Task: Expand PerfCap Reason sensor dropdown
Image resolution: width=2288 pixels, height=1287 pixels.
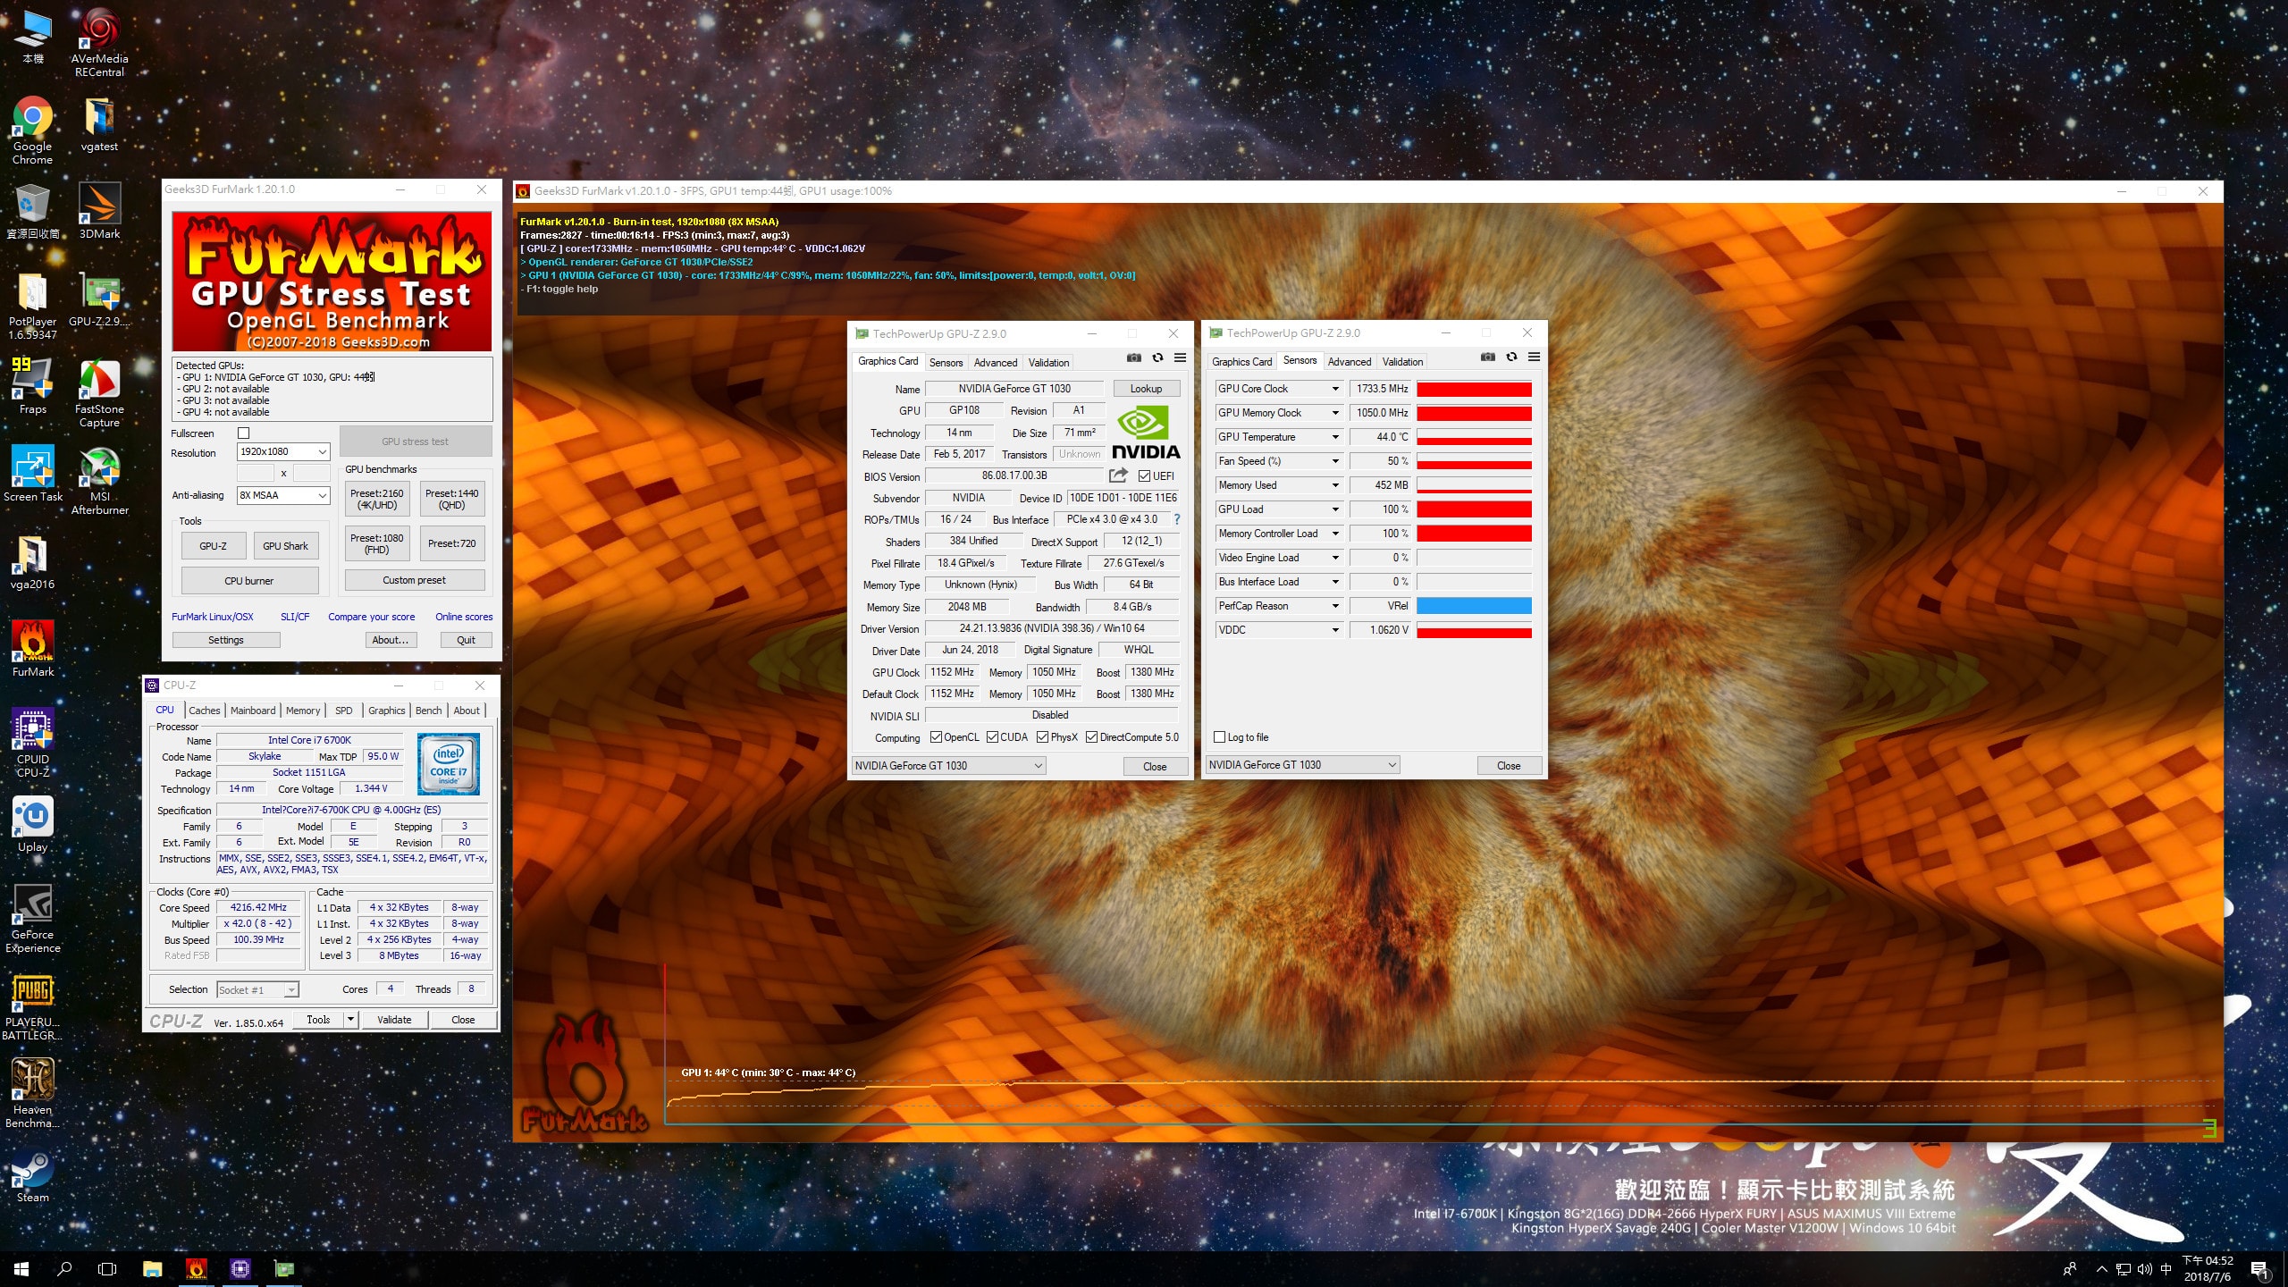Action: point(1335,606)
